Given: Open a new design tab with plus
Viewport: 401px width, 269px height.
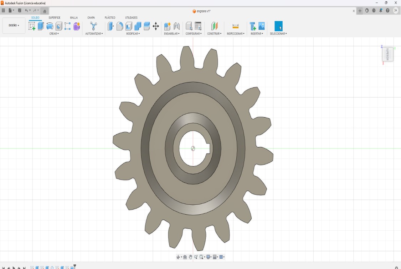Looking at the screenshot, I should pyautogui.click(x=360, y=11).
